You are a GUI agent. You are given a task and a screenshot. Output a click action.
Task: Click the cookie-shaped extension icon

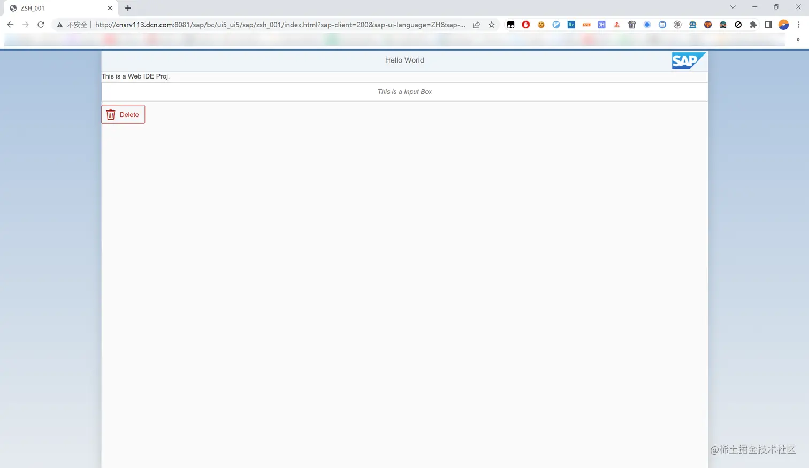point(541,25)
